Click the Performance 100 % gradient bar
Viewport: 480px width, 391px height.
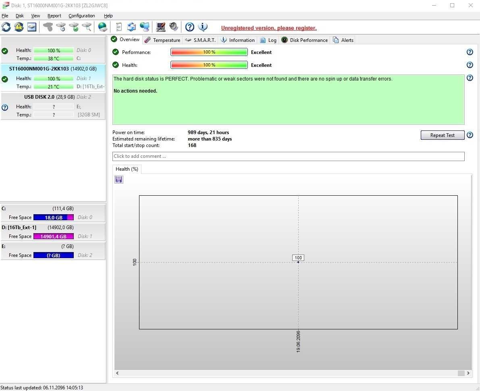click(x=209, y=52)
